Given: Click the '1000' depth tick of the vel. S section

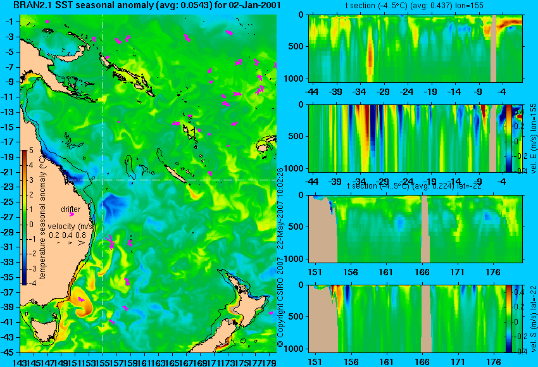Looking at the screenshot, I should (x=294, y=349).
